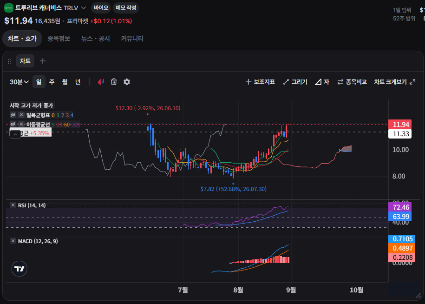The height and width of the screenshot is (304, 425).
Task: Click the expand arrows icon for 차트 크게보기
Action: click(412, 82)
